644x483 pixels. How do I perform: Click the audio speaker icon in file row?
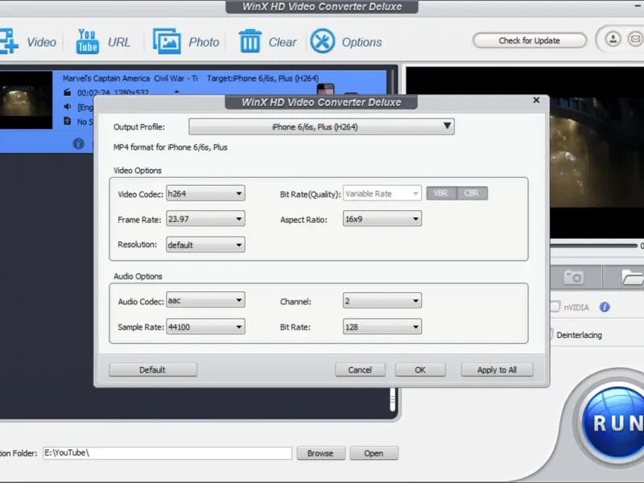point(68,107)
